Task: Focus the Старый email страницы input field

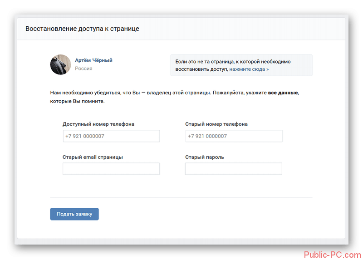Action: [x=111, y=168]
